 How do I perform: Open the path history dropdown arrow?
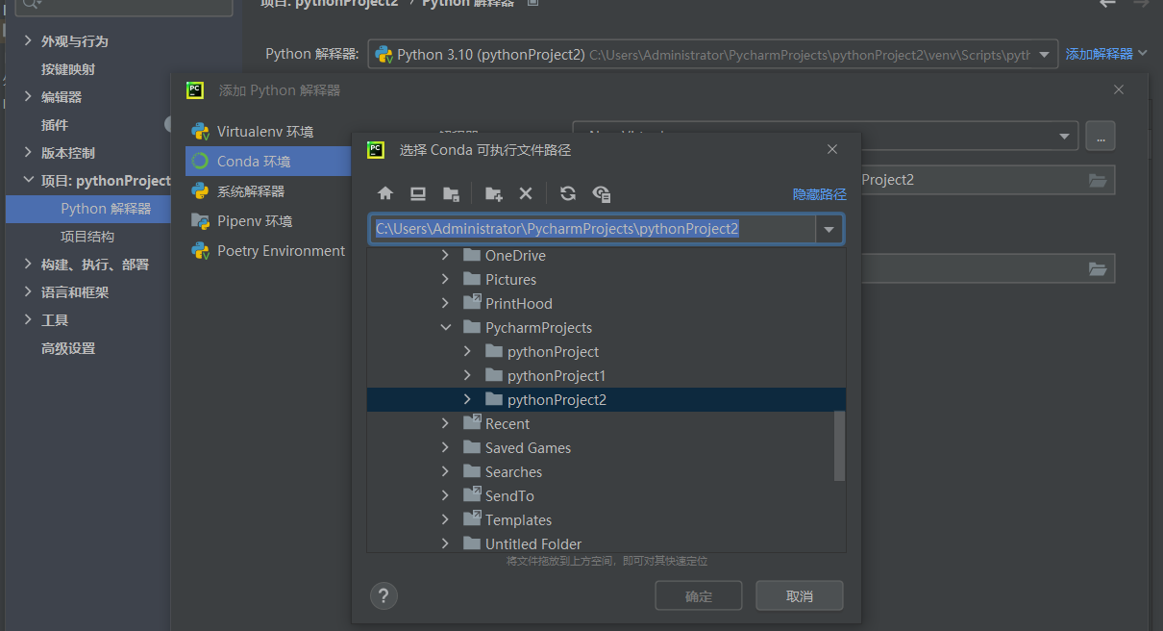[829, 229]
